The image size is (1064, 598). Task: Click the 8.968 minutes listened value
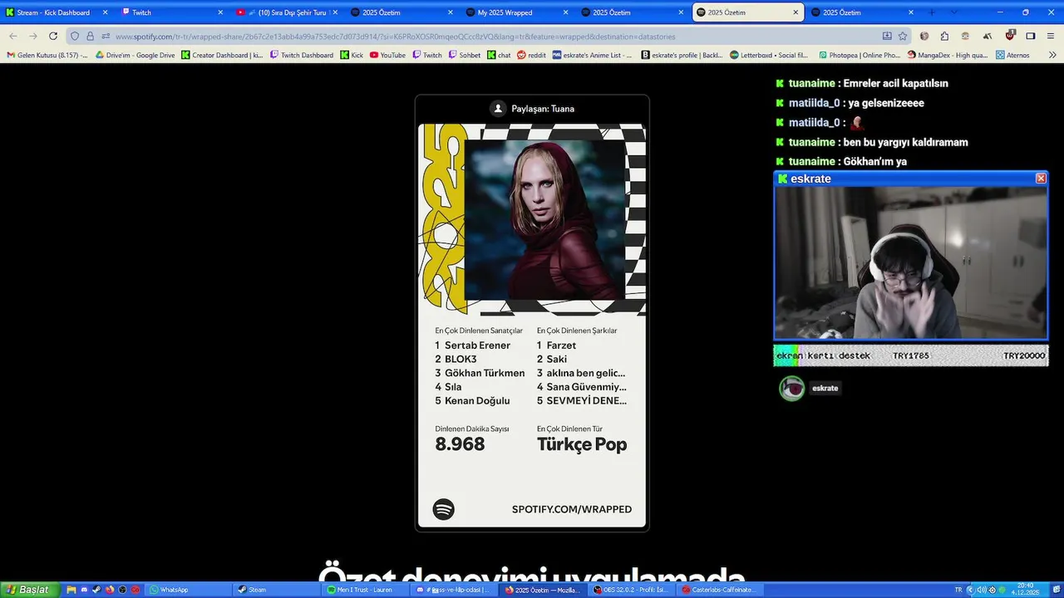pos(460,444)
